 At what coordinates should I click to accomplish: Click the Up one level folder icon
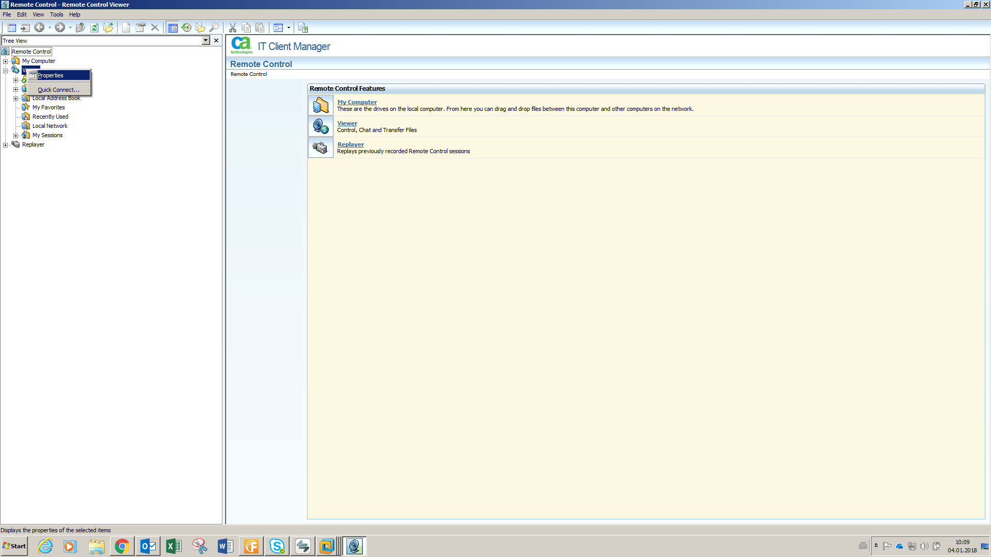click(x=80, y=27)
